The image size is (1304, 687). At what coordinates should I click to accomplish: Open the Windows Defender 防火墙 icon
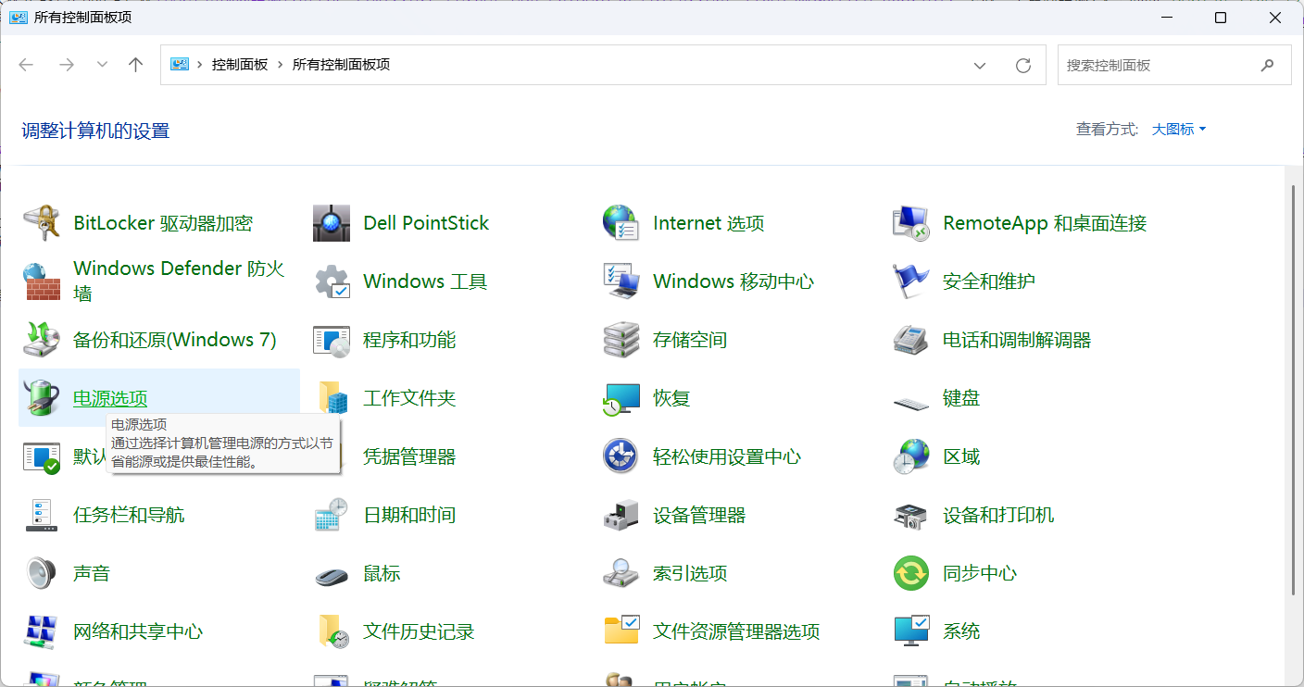pos(42,281)
